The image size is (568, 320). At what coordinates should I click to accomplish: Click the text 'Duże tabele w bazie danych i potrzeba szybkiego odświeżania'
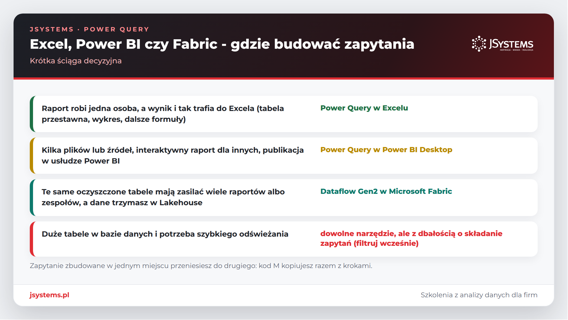[x=165, y=234]
